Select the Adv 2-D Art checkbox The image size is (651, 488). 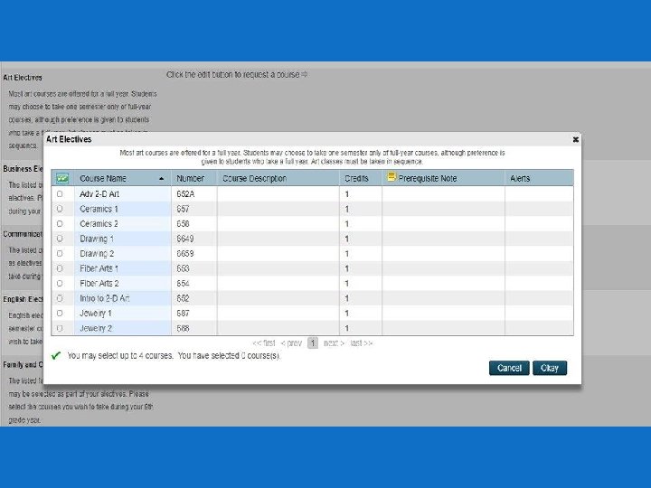60,193
